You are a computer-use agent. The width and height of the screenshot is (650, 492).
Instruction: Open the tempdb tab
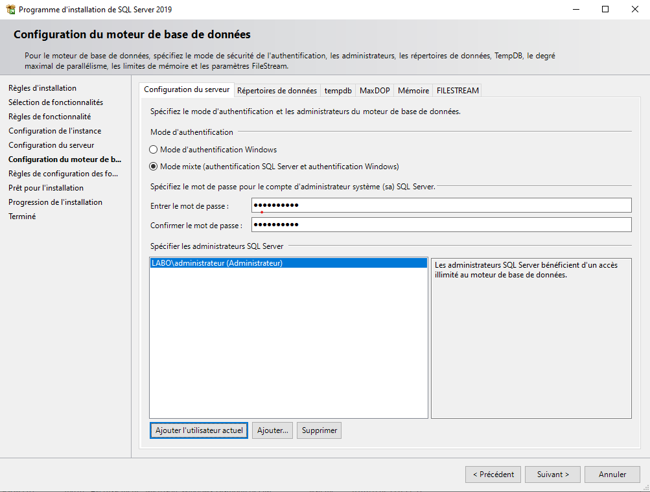[x=338, y=91]
